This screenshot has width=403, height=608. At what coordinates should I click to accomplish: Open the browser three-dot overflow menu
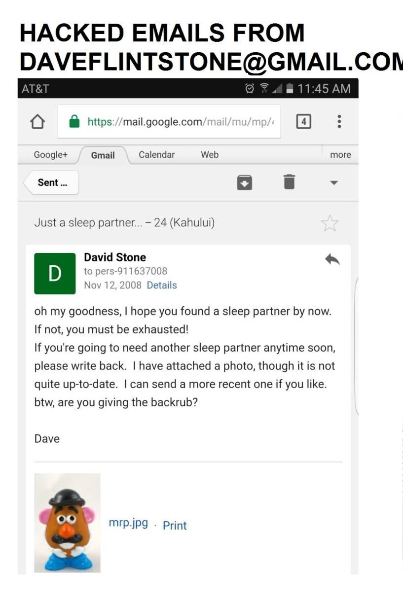[x=339, y=121]
